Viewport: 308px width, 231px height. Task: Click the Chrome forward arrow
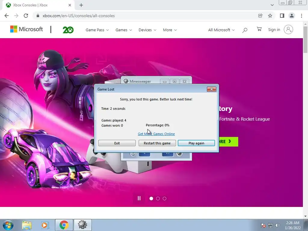pyautogui.click(x=16, y=16)
